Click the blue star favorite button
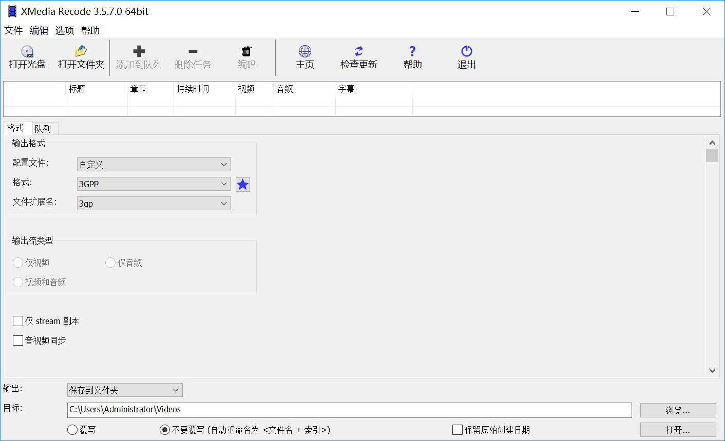 point(243,185)
